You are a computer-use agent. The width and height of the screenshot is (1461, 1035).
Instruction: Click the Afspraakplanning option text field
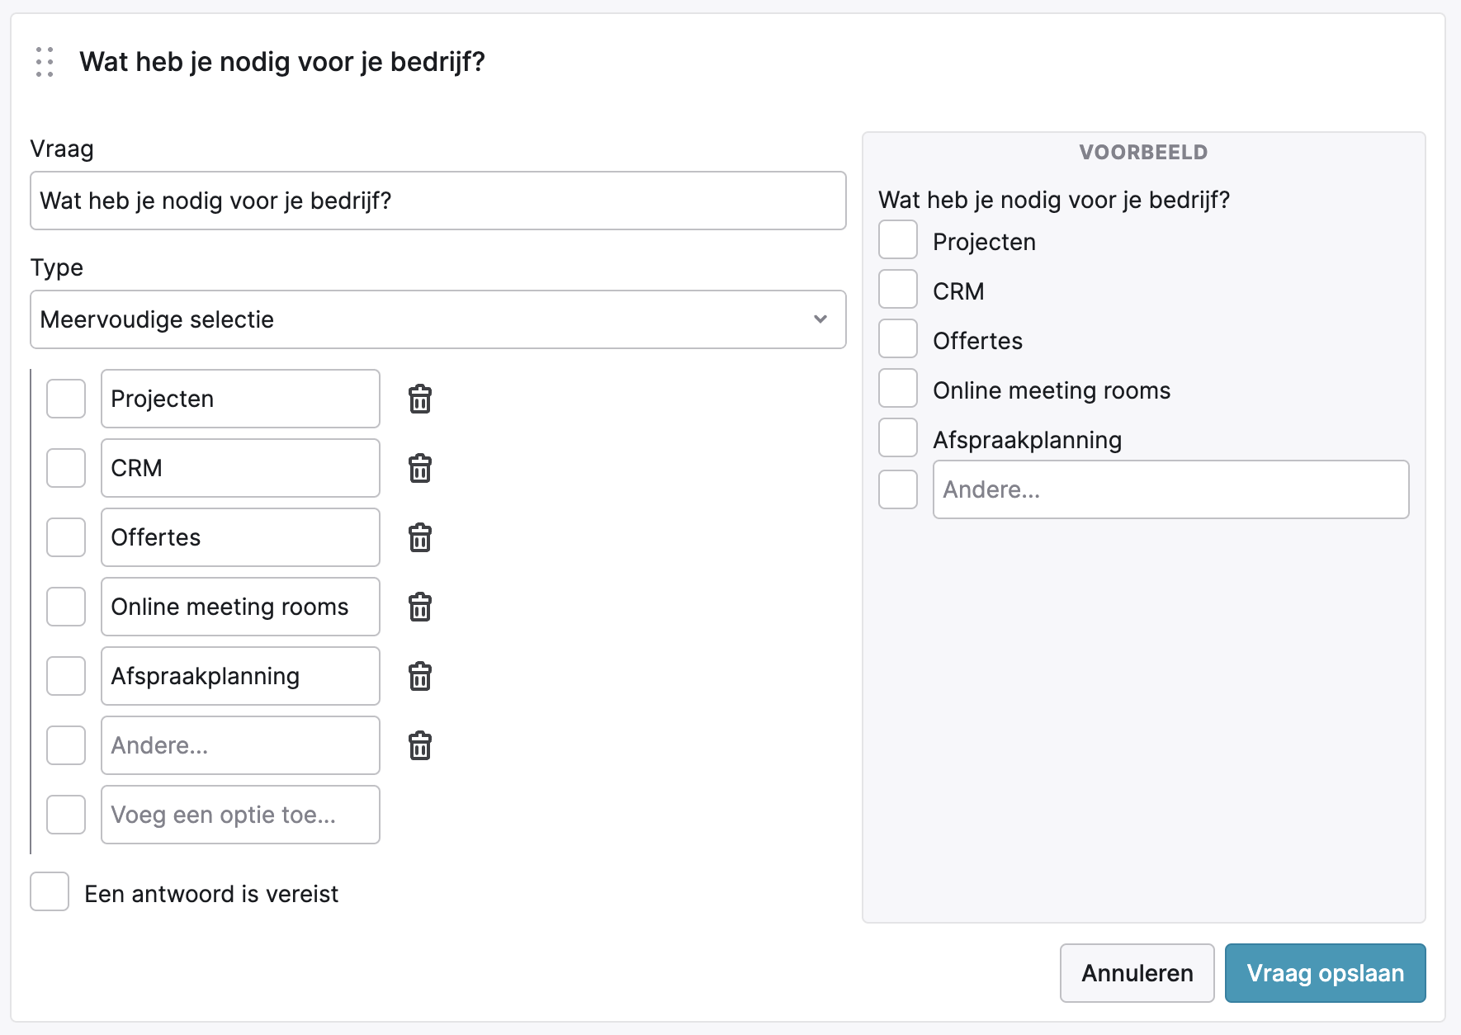(x=240, y=676)
